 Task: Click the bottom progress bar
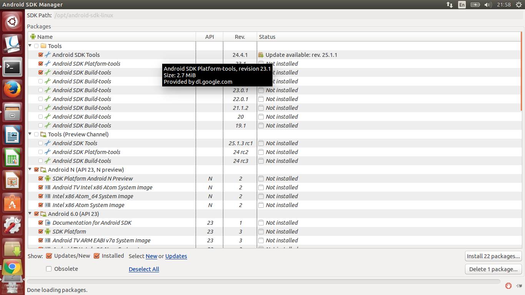point(264,282)
